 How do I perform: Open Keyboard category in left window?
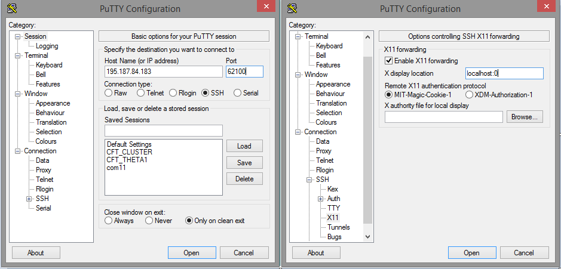click(49, 65)
